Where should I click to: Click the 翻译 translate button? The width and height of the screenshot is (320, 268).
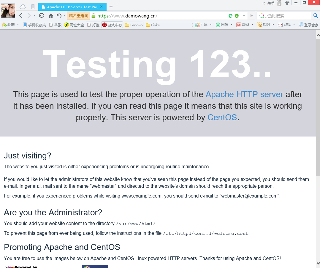243,25
